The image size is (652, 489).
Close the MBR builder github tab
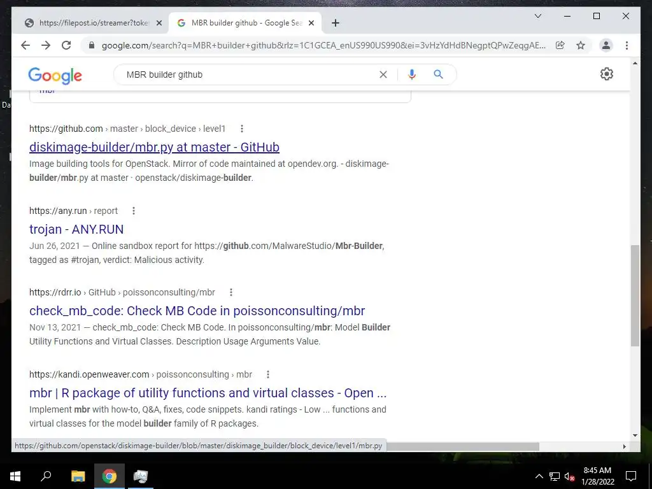pyautogui.click(x=311, y=24)
